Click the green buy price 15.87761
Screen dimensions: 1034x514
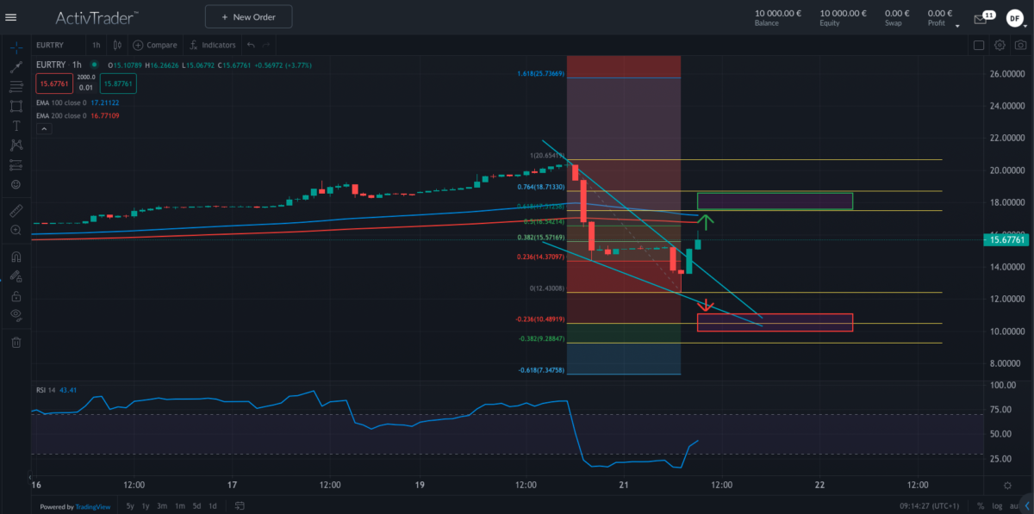[x=118, y=84]
